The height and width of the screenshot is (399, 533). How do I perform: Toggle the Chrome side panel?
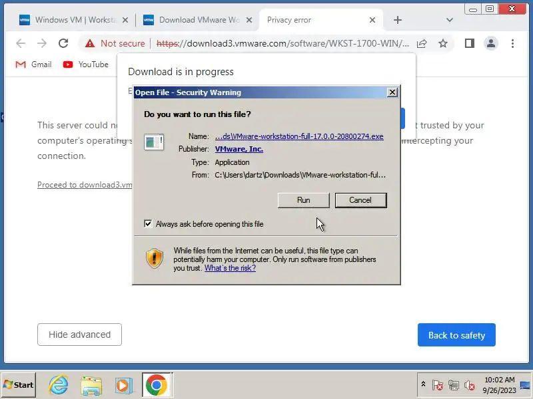tap(470, 43)
